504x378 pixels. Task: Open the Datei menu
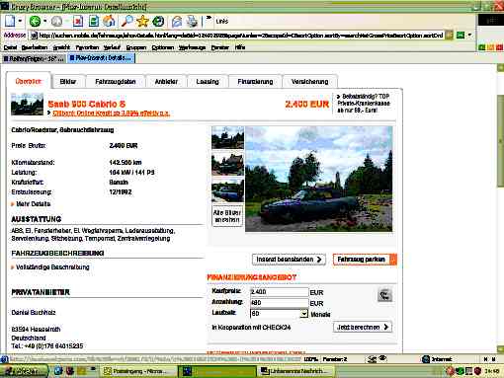tap(10, 47)
